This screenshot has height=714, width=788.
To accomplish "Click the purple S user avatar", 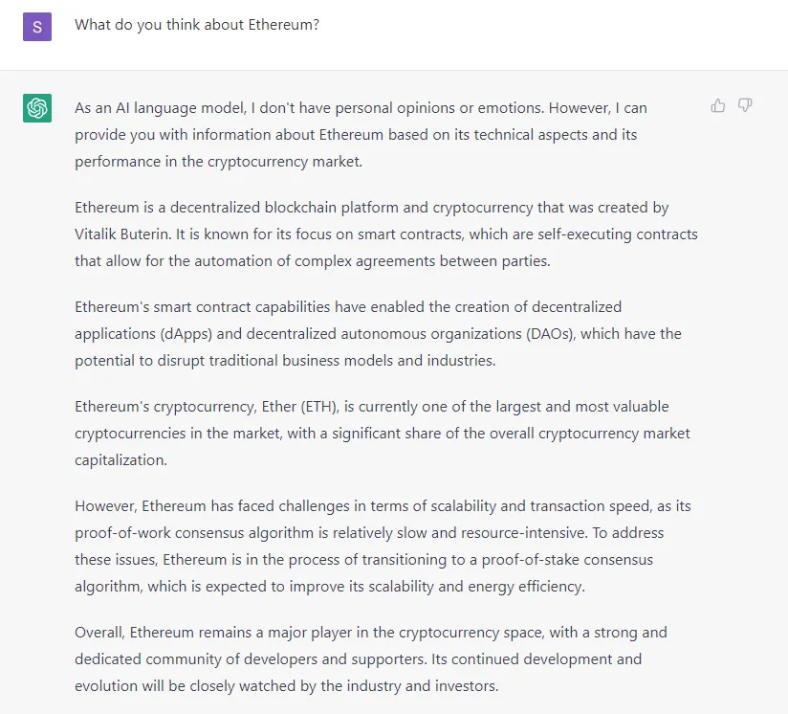I will point(37,27).
